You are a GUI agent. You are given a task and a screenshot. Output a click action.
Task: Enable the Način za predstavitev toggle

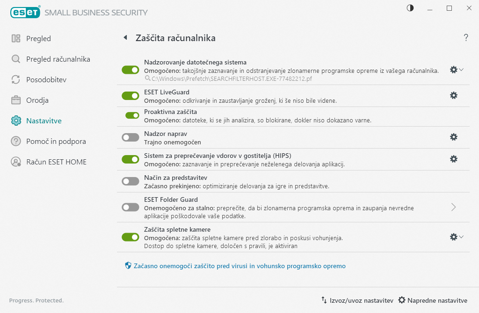[131, 181]
